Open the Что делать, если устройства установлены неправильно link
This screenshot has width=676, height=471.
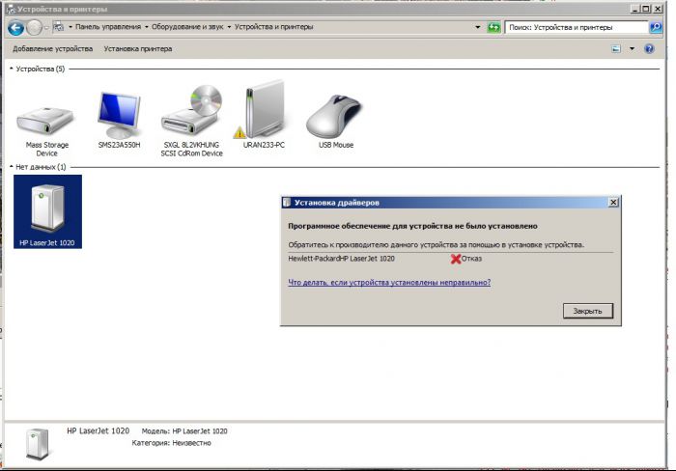[389, 283]
